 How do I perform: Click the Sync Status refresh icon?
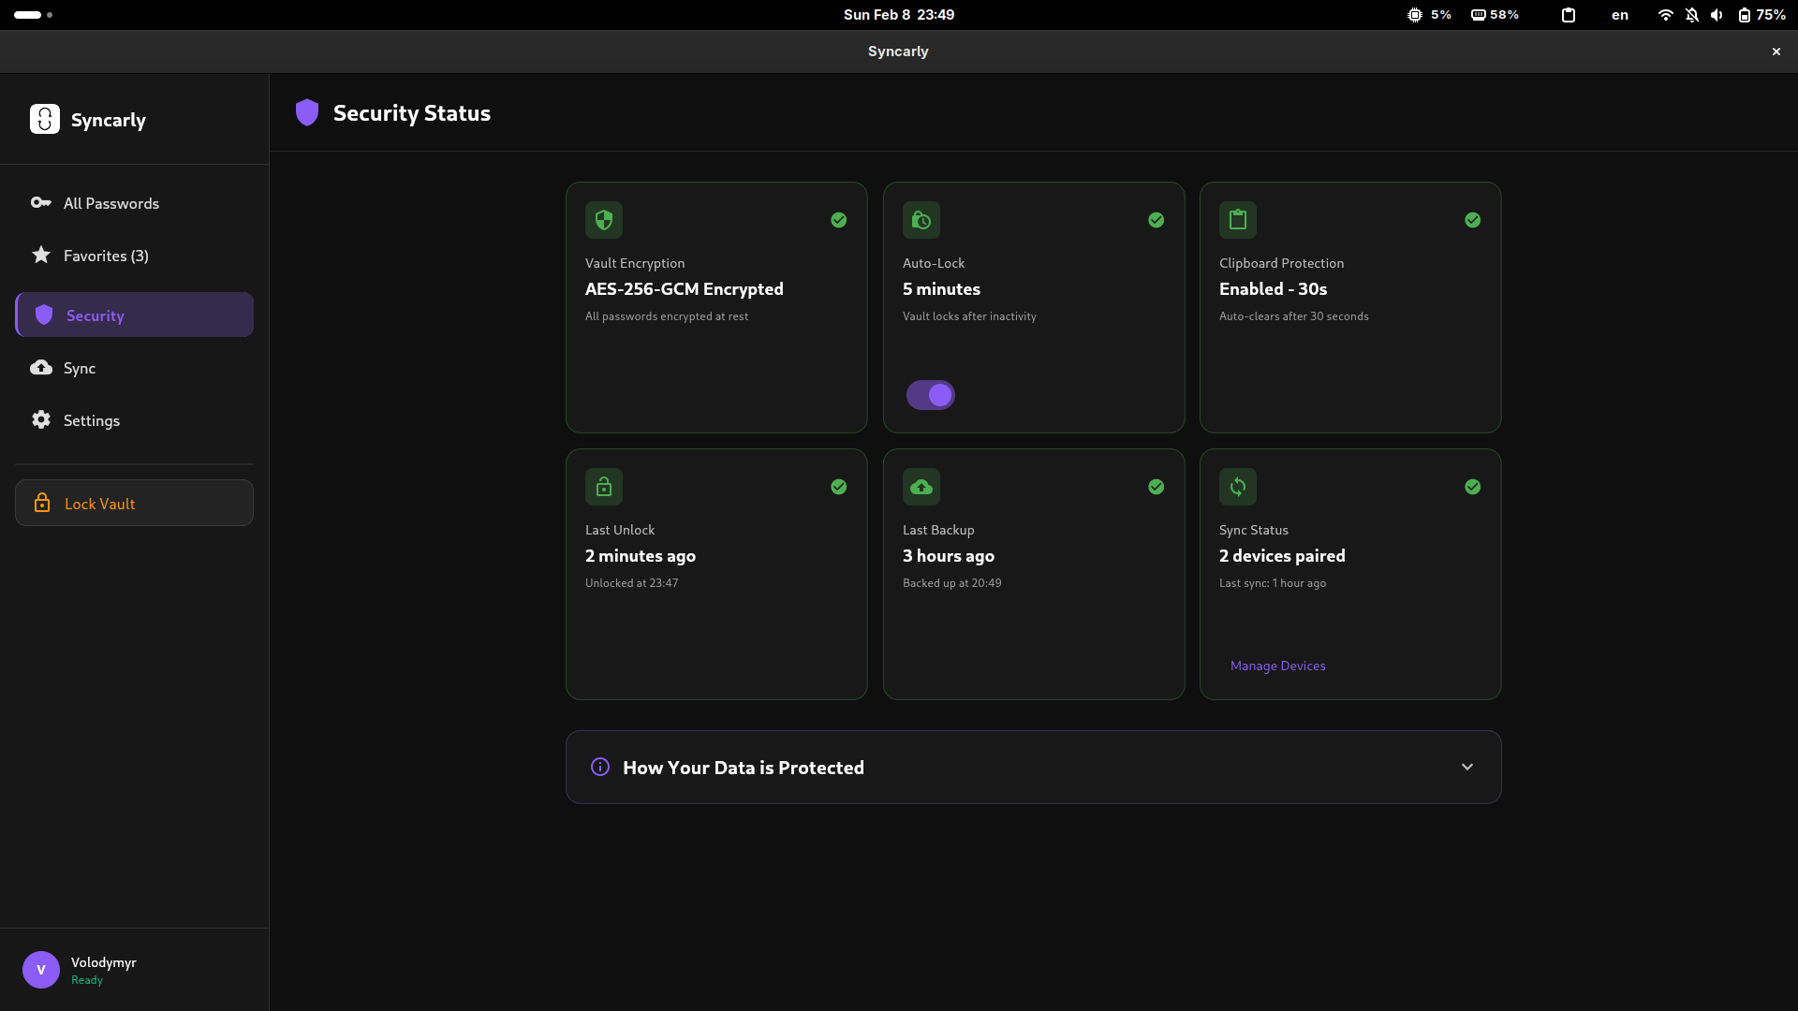tap(1237, 486)
